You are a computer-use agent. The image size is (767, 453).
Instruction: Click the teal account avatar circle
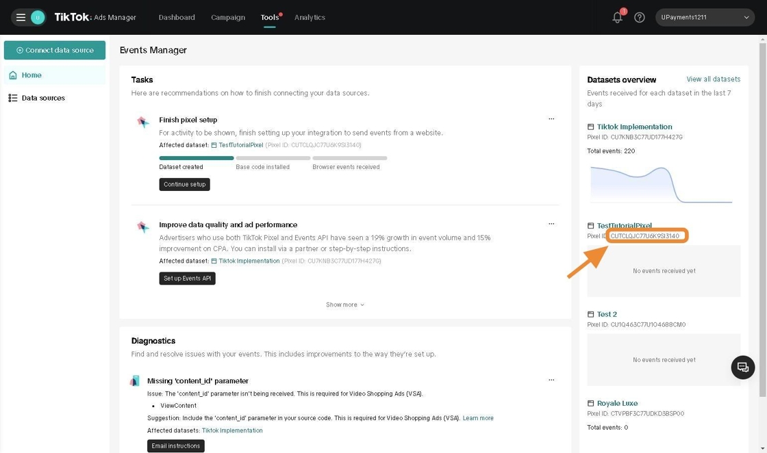[x=38, y=18]
